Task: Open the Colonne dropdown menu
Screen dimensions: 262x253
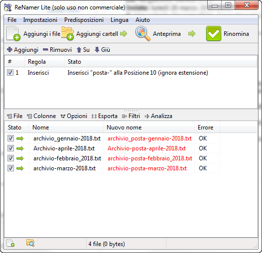Action: [x=41, y=116]
